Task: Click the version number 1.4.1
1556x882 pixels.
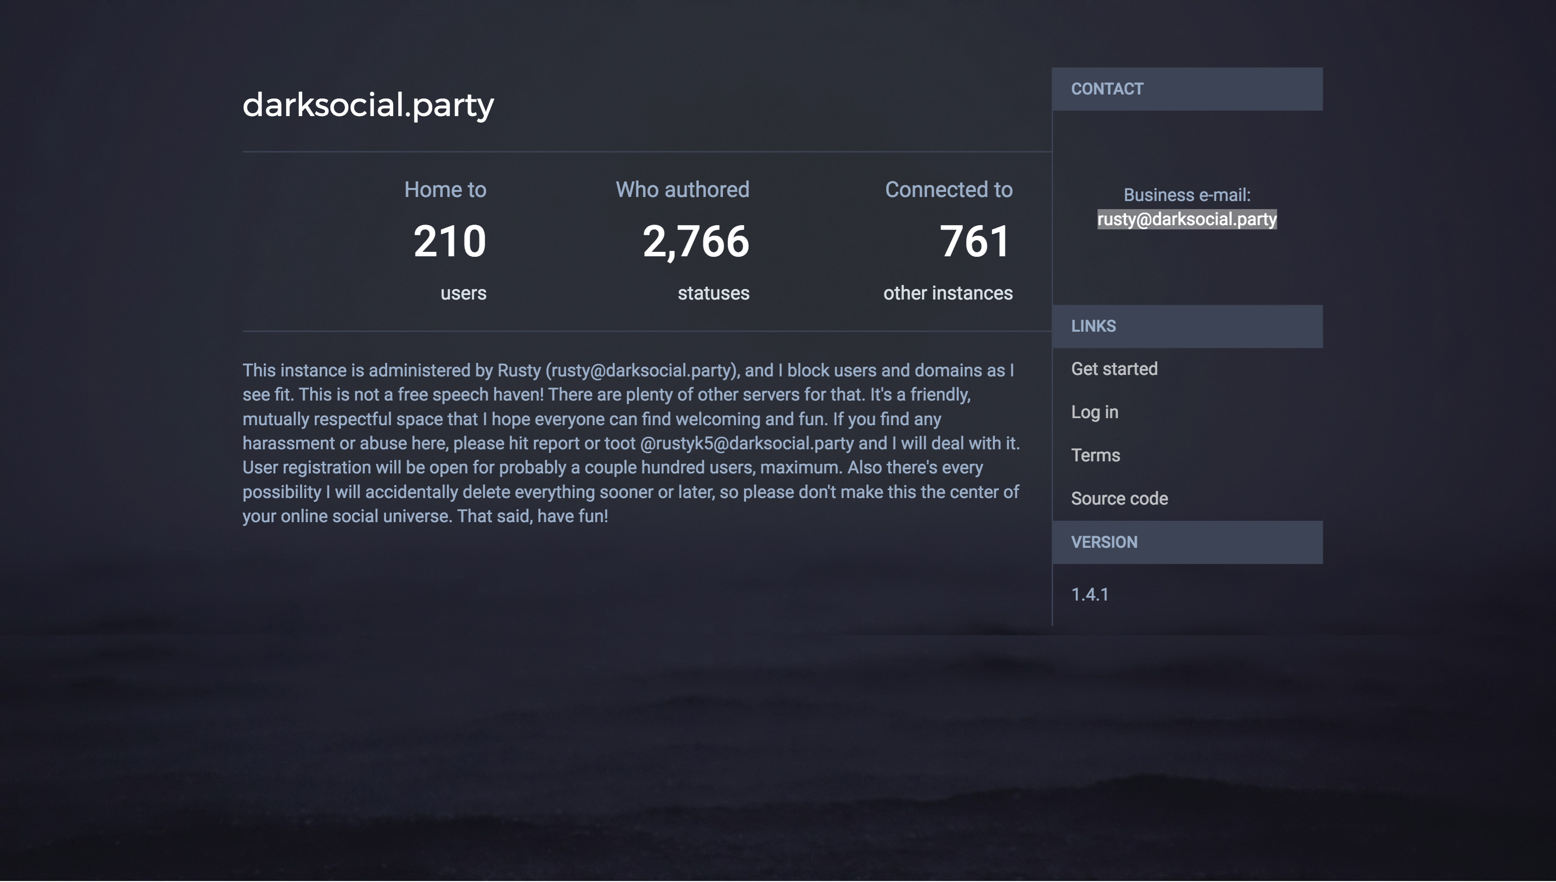Action: (1089, 594)
